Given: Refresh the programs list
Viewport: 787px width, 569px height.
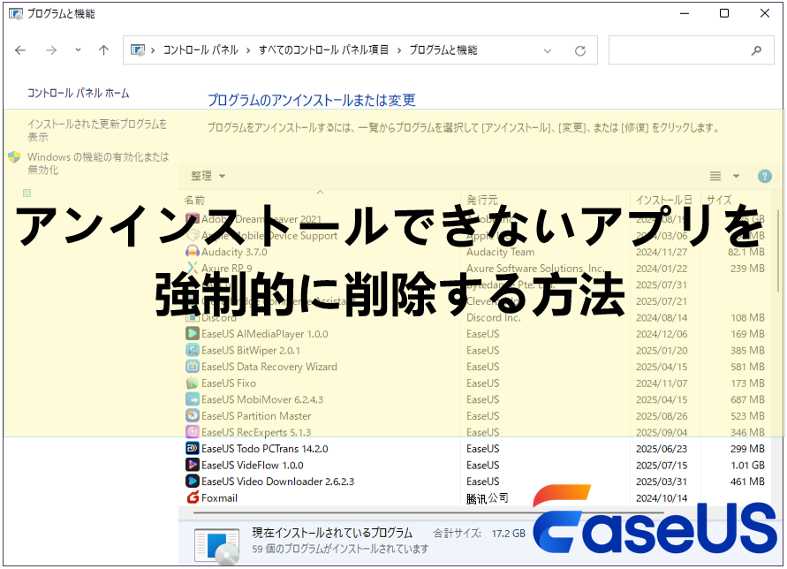Looking at the screenshot, I should click(x=580, y=50).
